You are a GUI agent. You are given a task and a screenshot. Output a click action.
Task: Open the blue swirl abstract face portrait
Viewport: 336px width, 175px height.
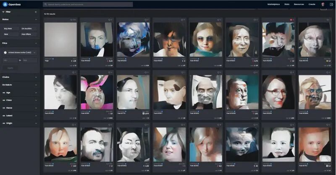(133, 39)
